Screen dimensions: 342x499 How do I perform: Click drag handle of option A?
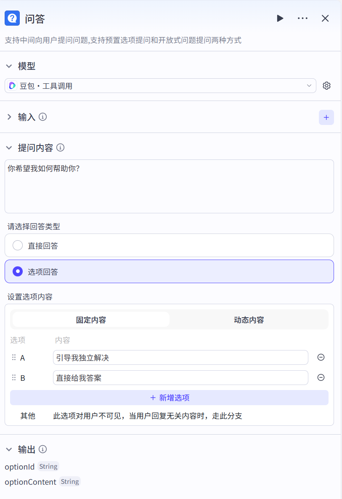pos(14,358)
